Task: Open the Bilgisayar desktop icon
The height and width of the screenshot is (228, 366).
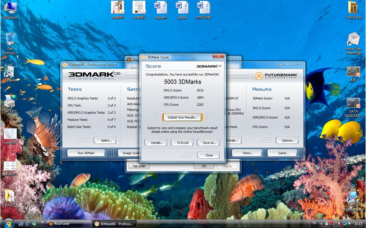Action: 11,10
